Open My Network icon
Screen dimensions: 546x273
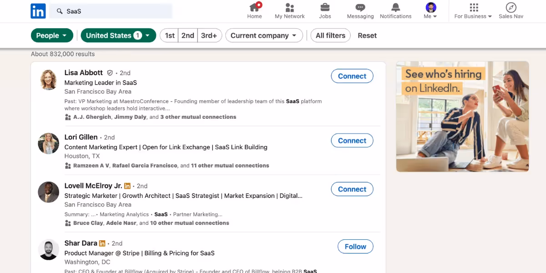290,7
